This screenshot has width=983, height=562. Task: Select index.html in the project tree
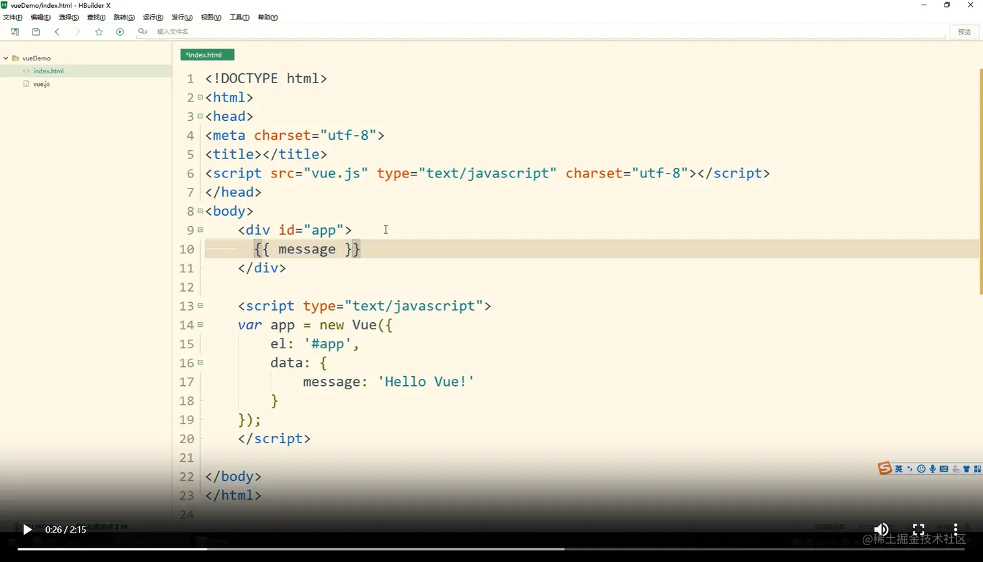point(48,71)
